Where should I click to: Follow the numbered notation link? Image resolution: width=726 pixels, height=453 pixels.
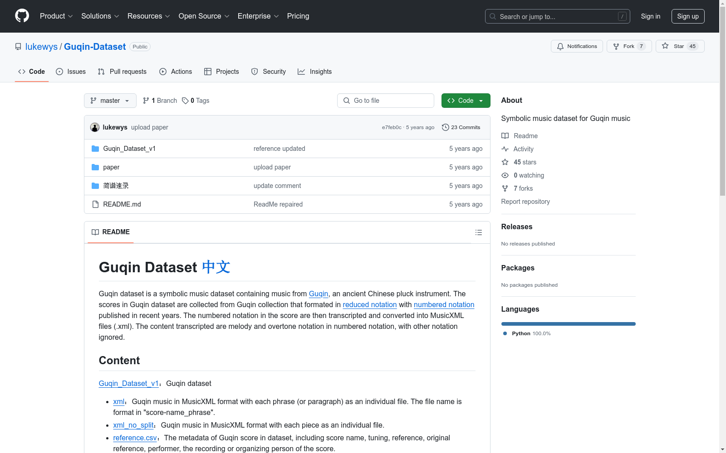click(444, 304)
